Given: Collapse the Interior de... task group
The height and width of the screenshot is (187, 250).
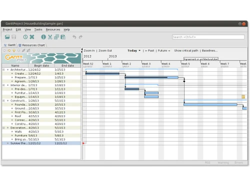Looking at the screenshot, I should pos(3,85).
